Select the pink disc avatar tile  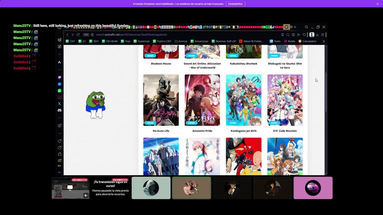click(313, 188)
